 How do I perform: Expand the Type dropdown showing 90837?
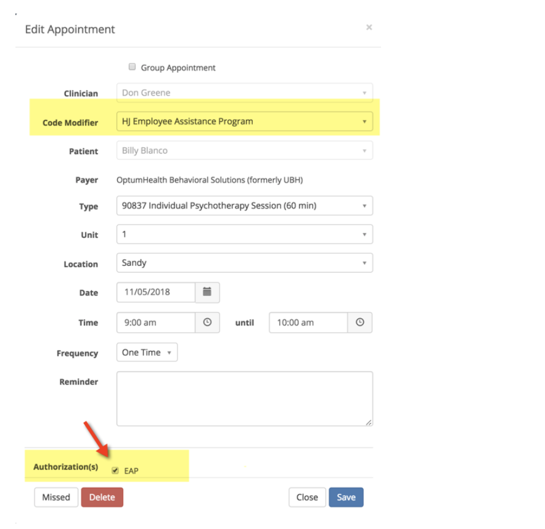click(x=245, y=206)
